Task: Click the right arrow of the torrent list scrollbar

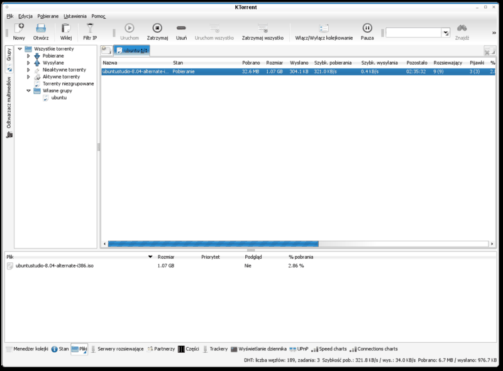Action: pos(492,244)
